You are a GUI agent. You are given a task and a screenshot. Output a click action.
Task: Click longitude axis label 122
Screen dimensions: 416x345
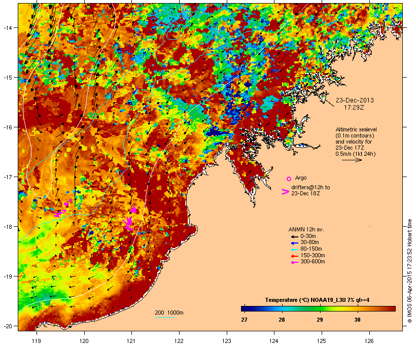pyautogui.click(x=179, y=341)
